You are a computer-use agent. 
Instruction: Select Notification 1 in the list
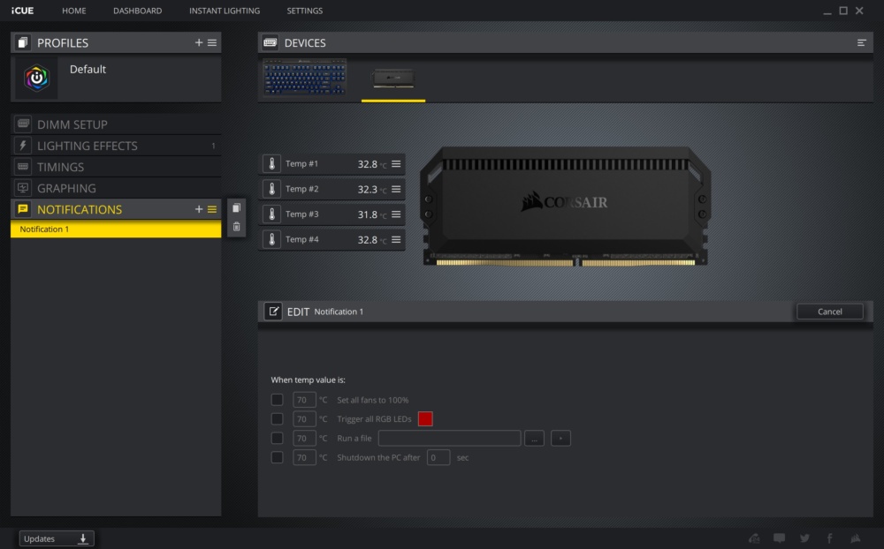(x=116, y=229)
